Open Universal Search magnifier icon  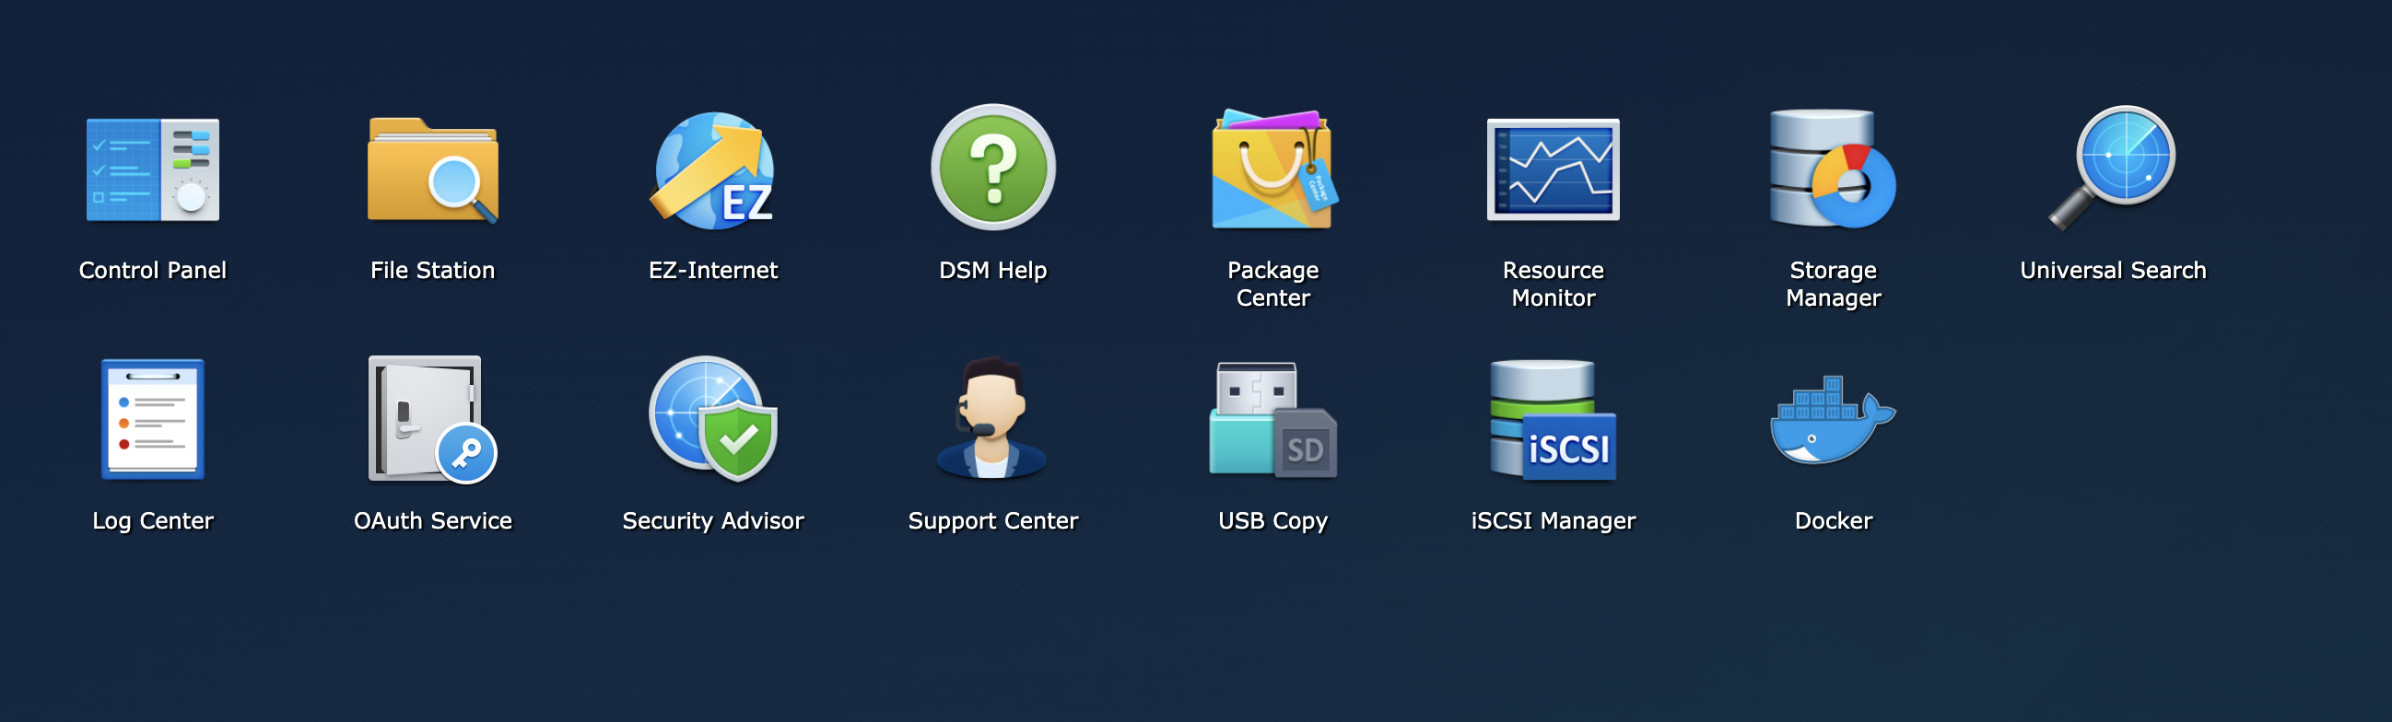[2113, 168]
